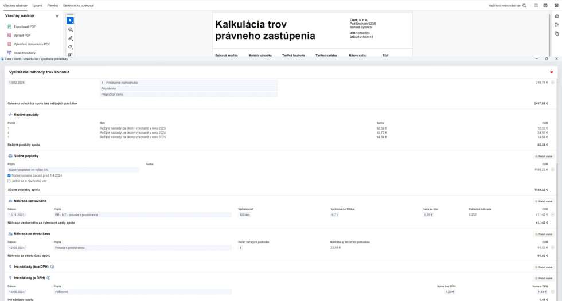Add a record in Náhrada cestovného section
The image size is (562, 301).
coord(544,201)
